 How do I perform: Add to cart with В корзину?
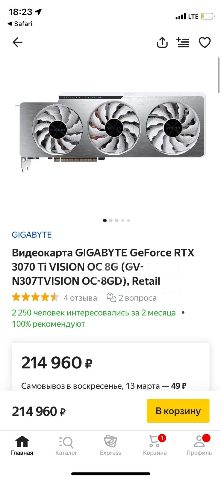(178, 411)
